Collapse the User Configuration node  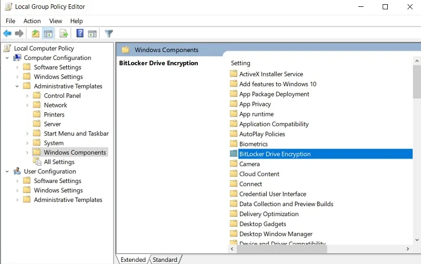7,171
